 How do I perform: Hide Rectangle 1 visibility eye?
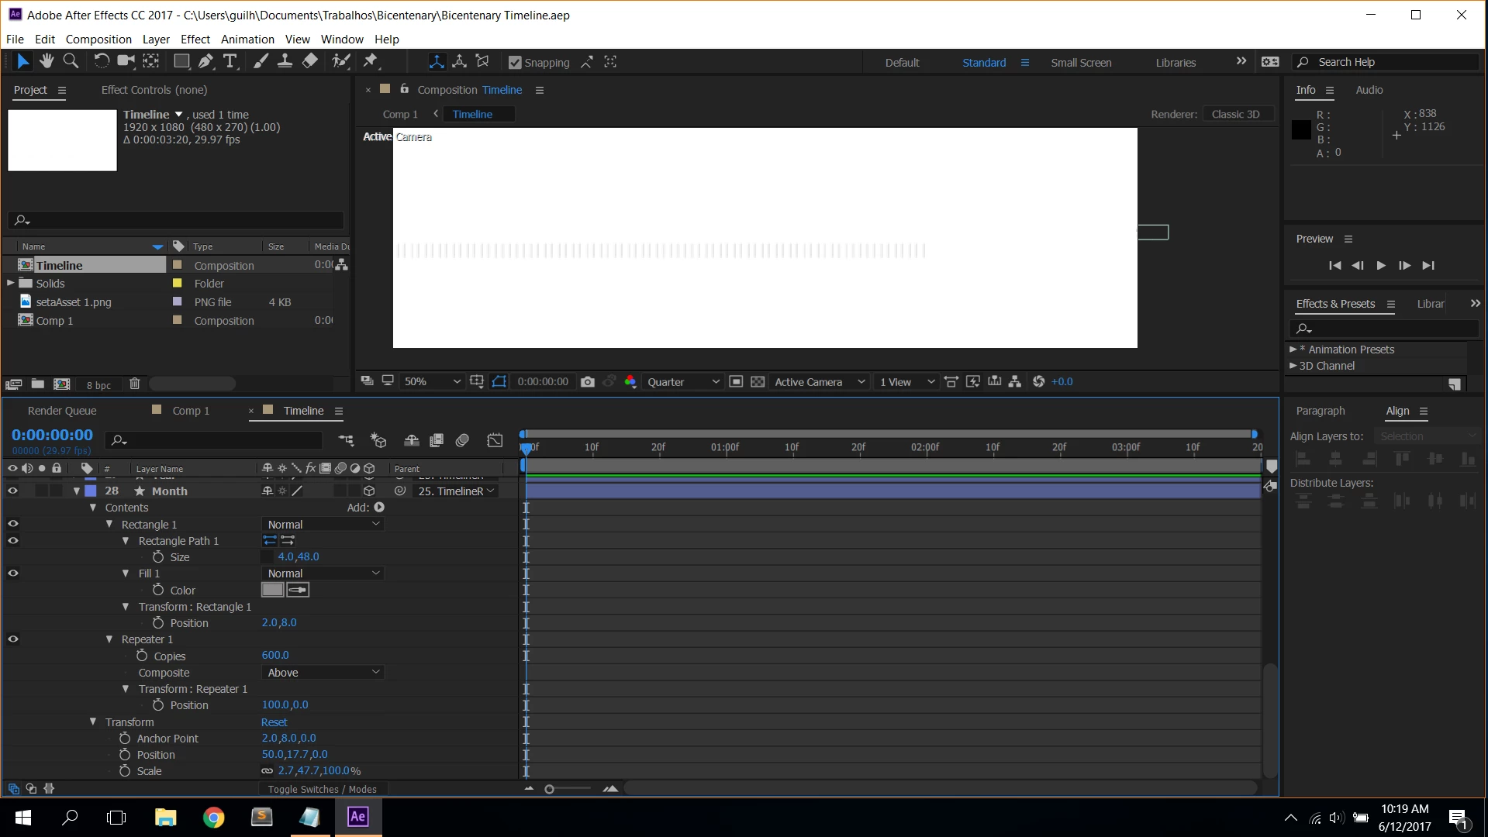click(x=12, y=524)
